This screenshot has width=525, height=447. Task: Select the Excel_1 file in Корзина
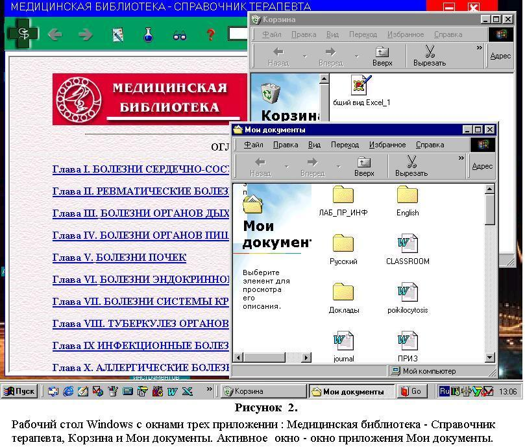(x=361, y=90)
